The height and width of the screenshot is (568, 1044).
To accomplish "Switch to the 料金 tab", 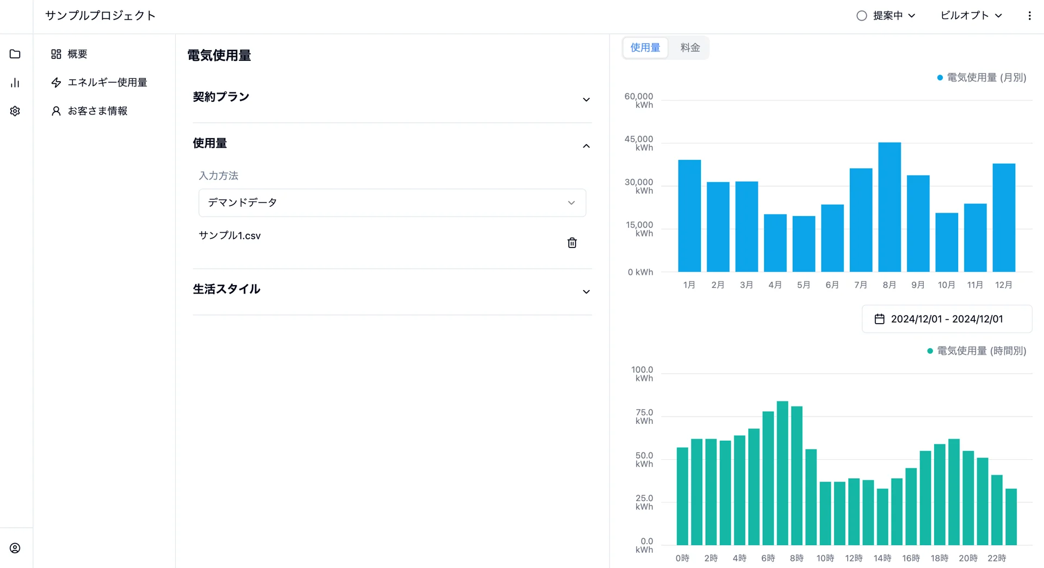I will [x=690, y=47].
